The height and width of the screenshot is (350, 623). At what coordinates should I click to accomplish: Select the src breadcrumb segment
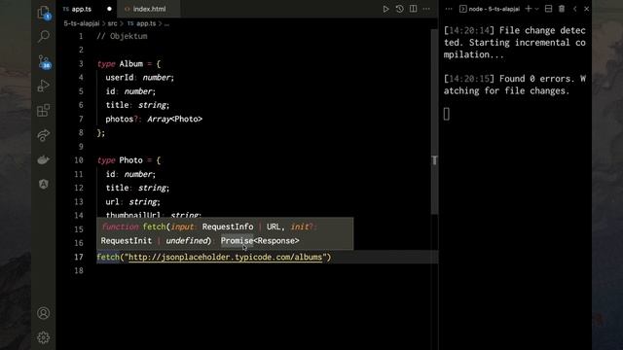coord(113,23)
